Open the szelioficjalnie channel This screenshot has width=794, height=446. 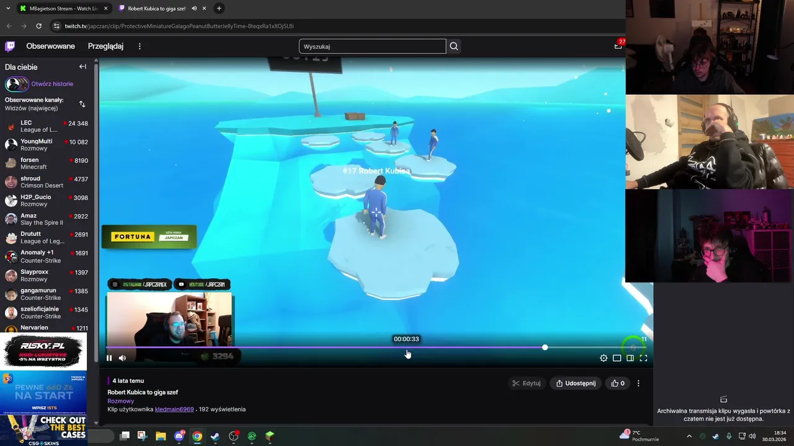pyautogui.click(x=48, y=313)
